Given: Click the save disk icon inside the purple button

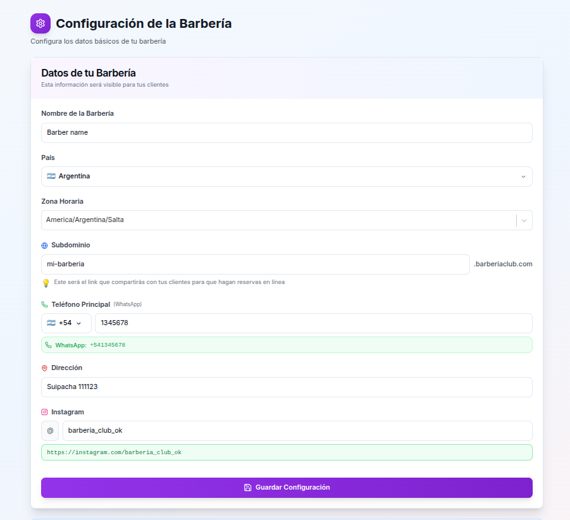Looking at the screenshot, I should click(247, 488).
